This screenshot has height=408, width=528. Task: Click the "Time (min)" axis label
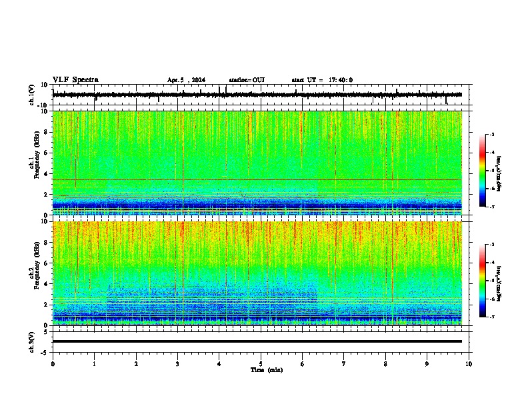[x=267, y=370]
